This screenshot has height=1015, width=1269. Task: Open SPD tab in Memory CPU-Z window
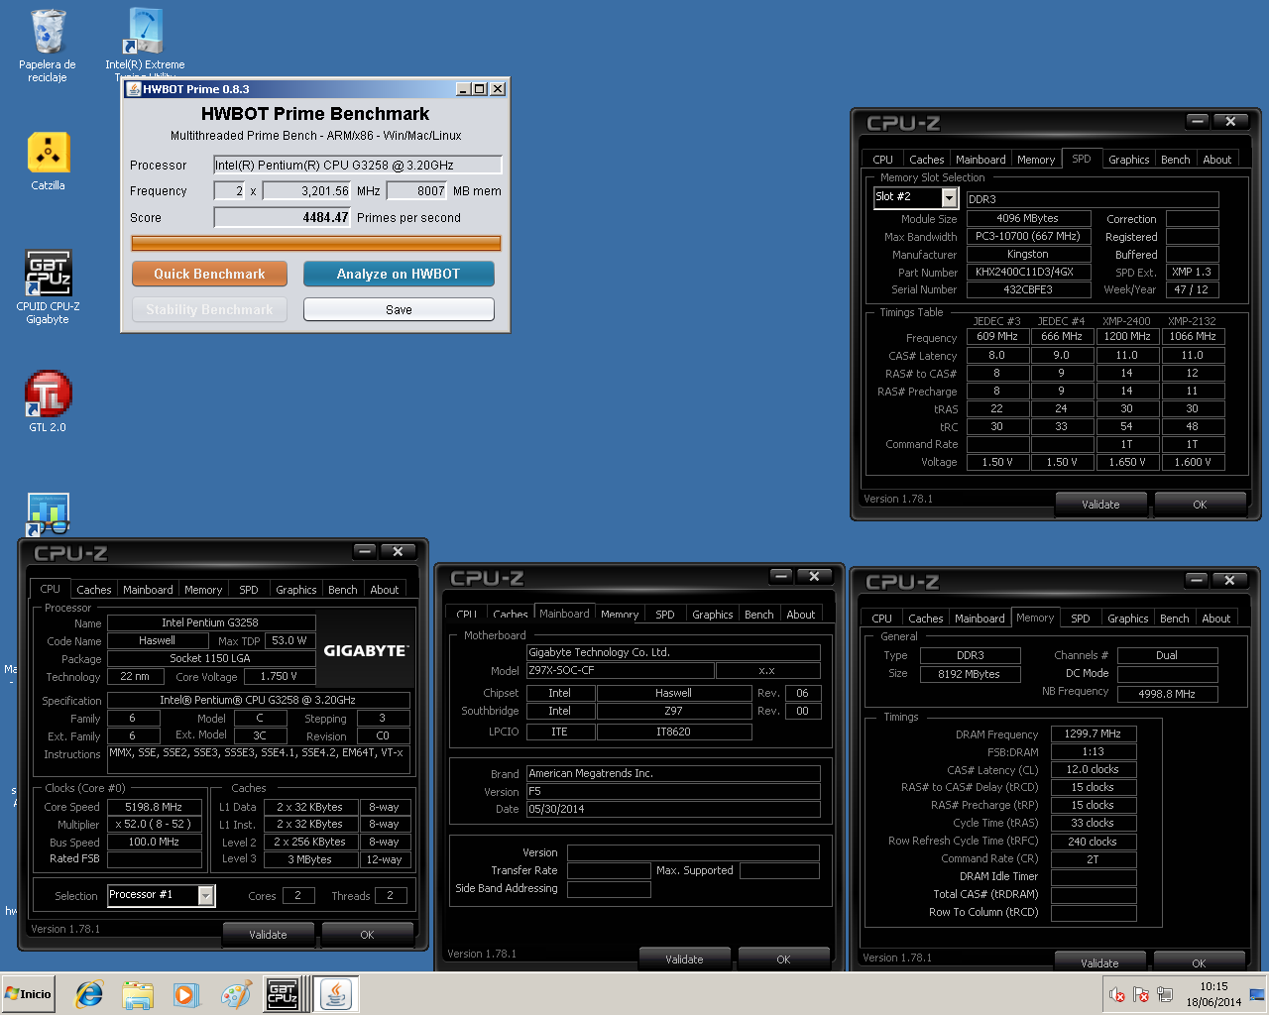(x=1081, y=618)
